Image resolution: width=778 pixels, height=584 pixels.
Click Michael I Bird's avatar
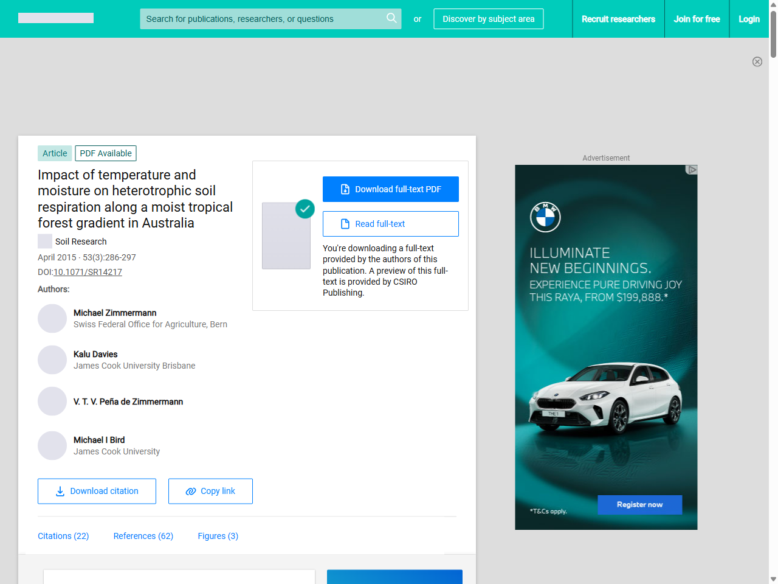tap(52, 446)
